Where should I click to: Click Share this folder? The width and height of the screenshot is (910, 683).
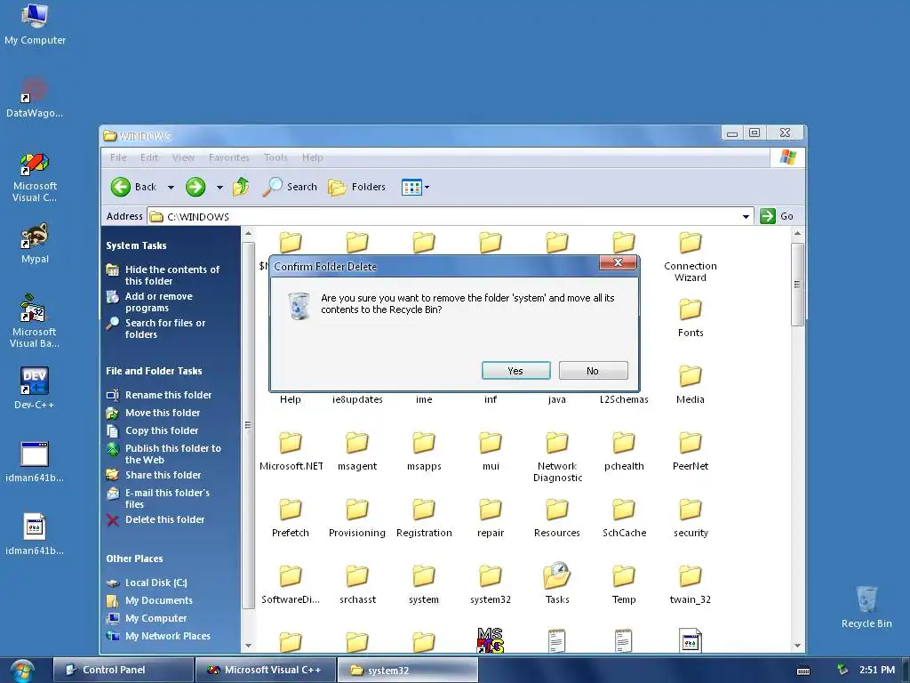[164, 475]
